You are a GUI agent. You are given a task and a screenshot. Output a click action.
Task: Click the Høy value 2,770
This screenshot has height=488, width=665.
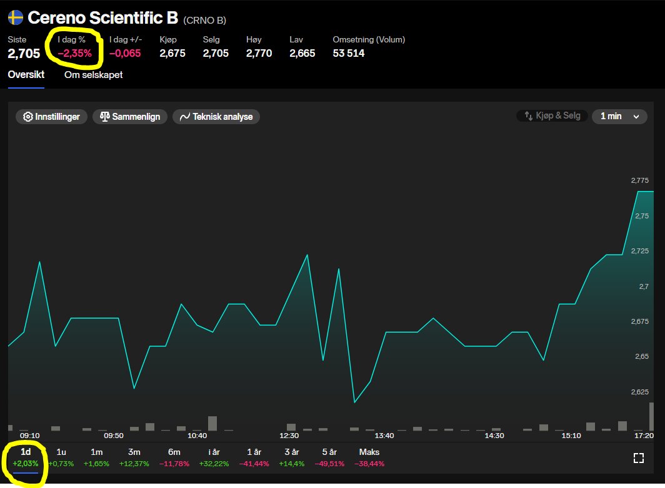[259, 54]
